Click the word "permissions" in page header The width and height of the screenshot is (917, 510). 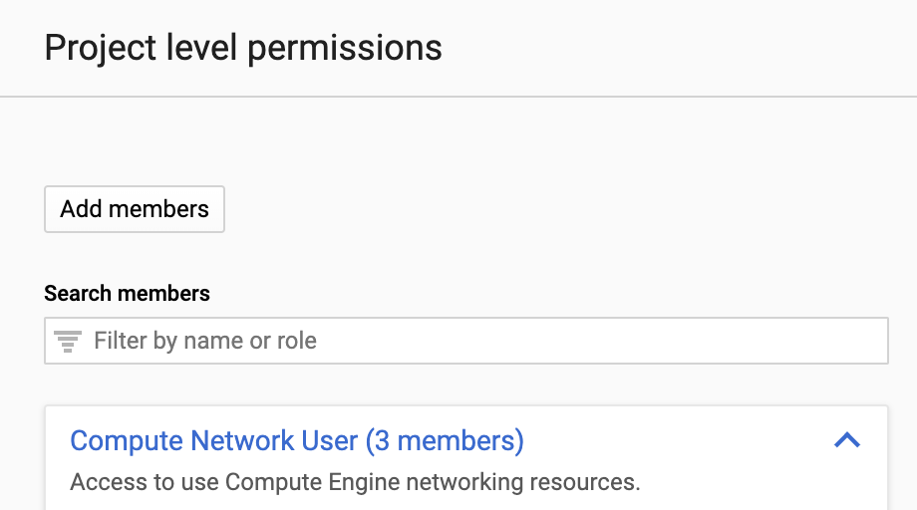345,48
